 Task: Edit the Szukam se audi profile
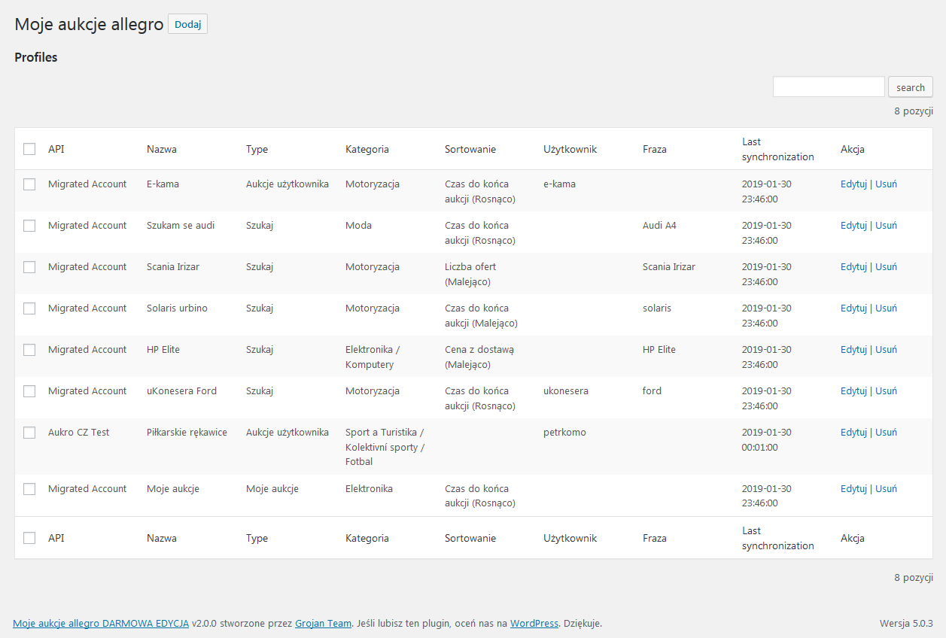click(x=853, y=226)
